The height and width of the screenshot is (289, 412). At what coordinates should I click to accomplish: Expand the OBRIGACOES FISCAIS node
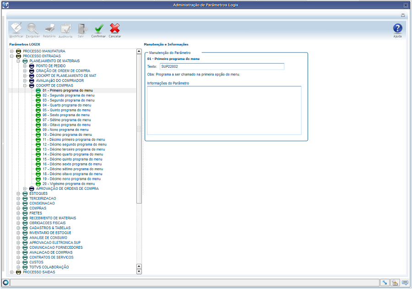point(18,223)
